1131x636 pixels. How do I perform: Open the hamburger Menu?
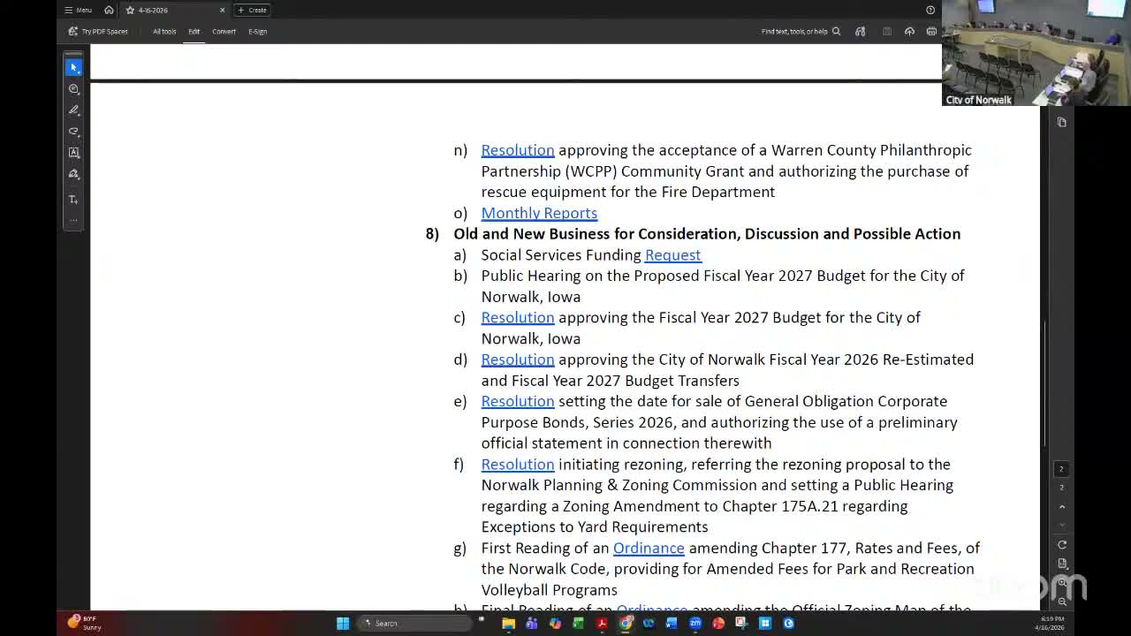(x=78, y=10)
